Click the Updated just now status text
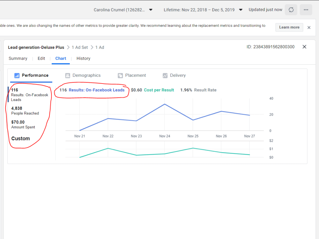Screen dimensions: 319x239 pyautogui.click(x=265, y=10)
